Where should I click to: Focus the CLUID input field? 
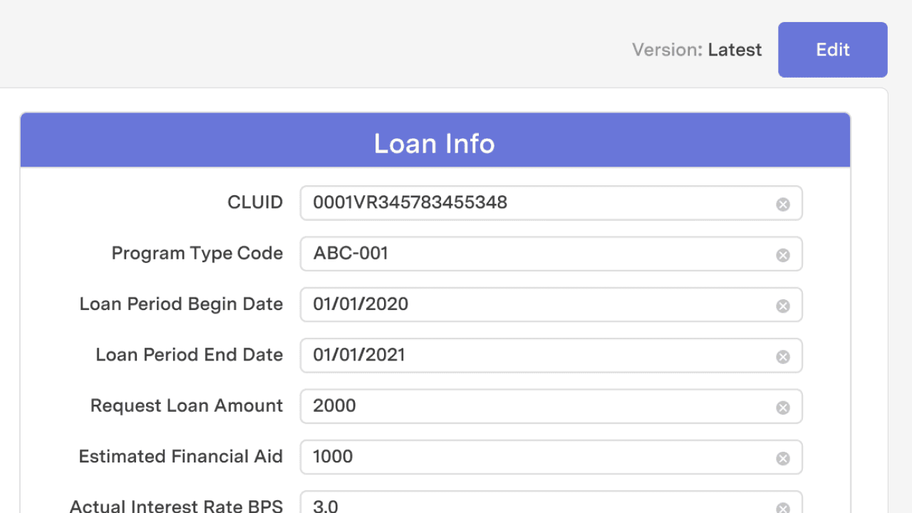[551, 203]
